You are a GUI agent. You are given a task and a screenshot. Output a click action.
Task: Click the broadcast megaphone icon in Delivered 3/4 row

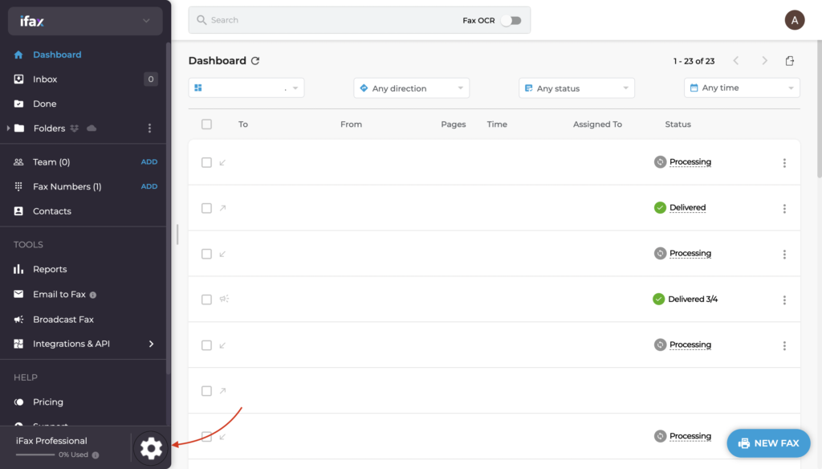tap(224, 299)
